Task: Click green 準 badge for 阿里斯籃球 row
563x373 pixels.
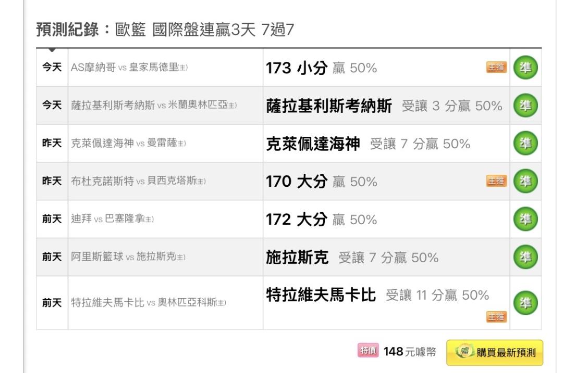Action: 525,258
